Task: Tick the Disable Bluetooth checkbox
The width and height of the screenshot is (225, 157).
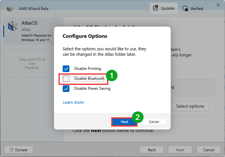Action: click(66, 78)
